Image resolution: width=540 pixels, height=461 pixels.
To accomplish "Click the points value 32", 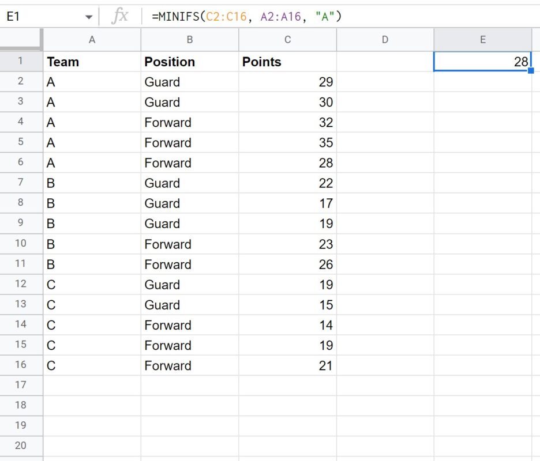I will 287,123.
